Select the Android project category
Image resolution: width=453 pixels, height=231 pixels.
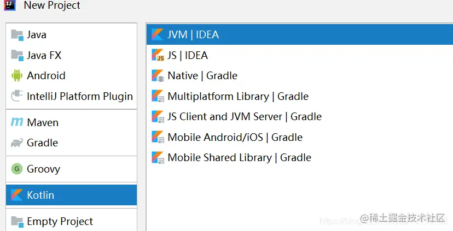(46, 76)
